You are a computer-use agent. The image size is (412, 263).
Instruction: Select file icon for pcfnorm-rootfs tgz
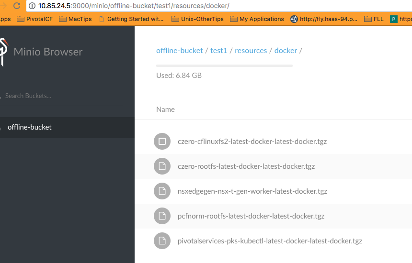click(x=162, y=216)
